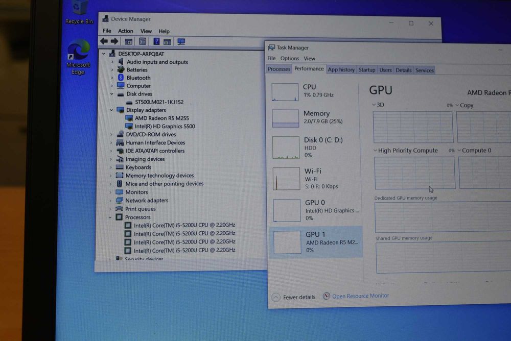Collapse the Display adapters node

pyautogui.click(x=111, y=110)
